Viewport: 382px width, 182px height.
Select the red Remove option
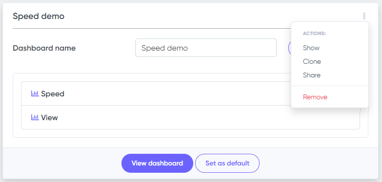(315, 97)
